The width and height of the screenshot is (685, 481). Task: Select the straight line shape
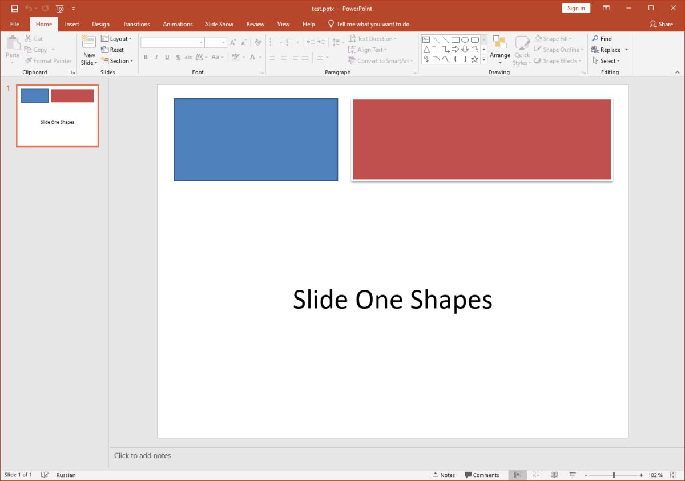pyautogui.click(x=436, y=39)
